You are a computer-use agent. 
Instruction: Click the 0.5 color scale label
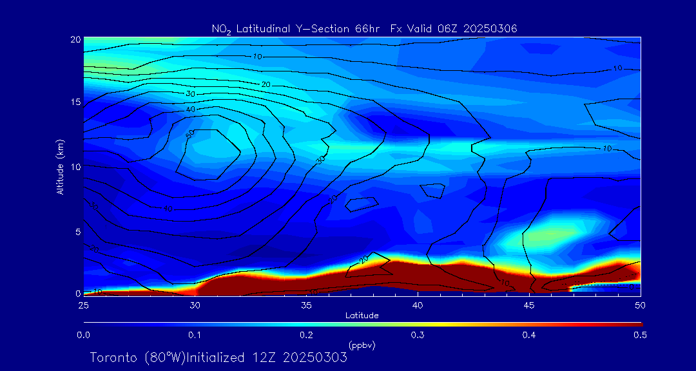click(640, 335)
